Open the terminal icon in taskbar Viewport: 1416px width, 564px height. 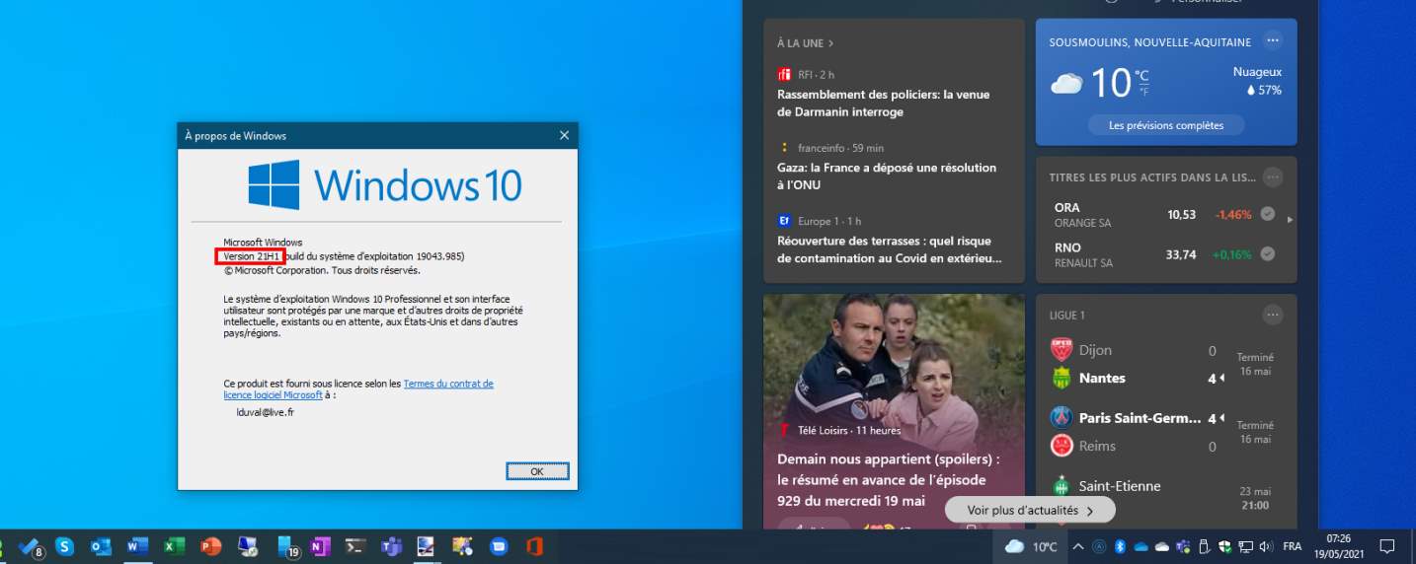[x=355, y=546]
